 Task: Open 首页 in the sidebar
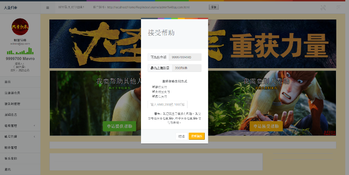(20, 82)
